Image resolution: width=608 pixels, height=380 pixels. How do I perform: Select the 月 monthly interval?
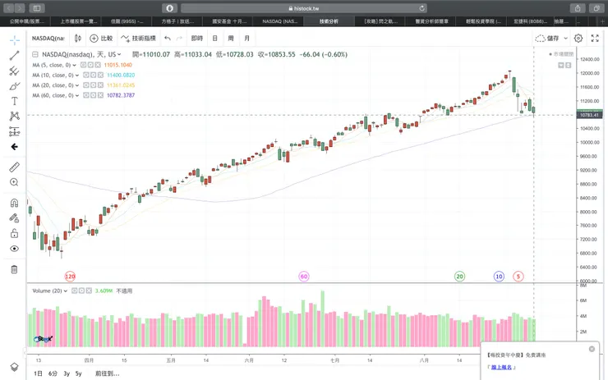tap(246, 38)
